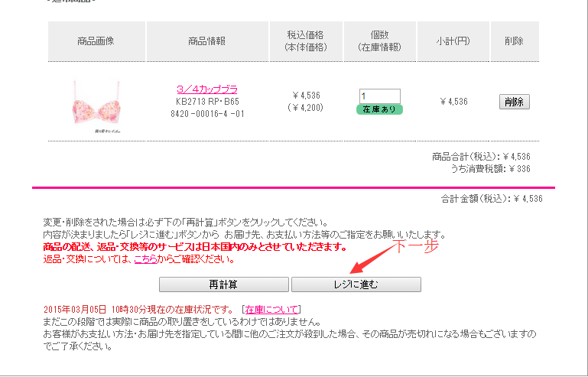Click the 商品画像 column header

point(96,41)
